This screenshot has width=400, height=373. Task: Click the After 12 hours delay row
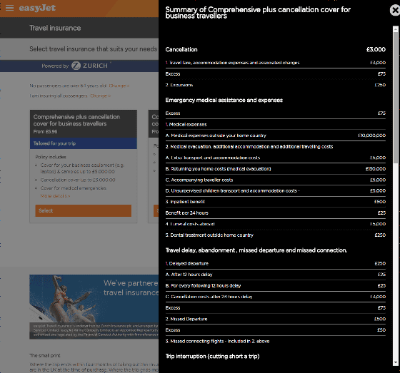point(276,275)
